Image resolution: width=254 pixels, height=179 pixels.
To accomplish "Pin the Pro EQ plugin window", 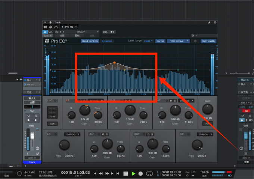I will 209,22.
